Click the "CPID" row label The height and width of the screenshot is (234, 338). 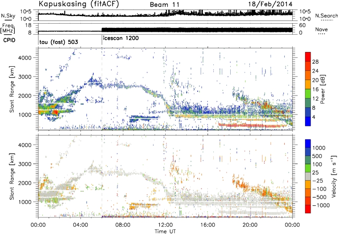9,40
